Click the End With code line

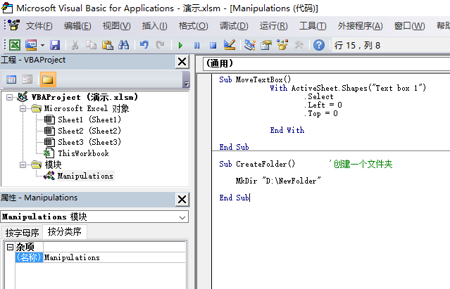(287, 130)
